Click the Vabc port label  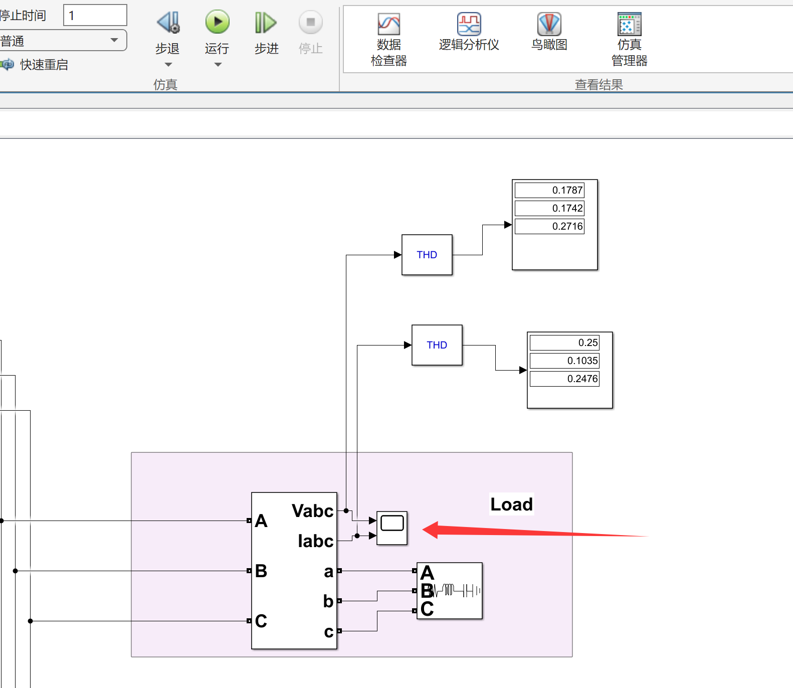tap(312, 511)
